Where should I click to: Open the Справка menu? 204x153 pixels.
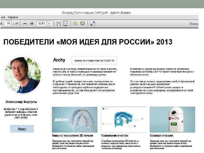pyautogui.click(x=13, y=17)
